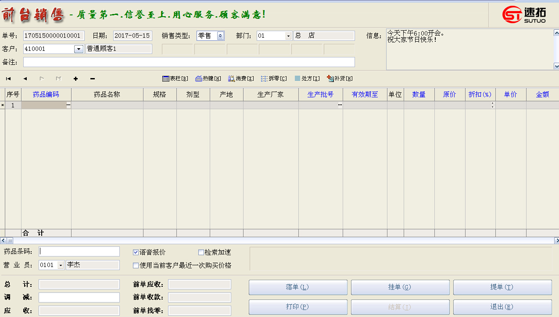Viewport: 559px width, 317px height.
Task: Click 单号 field 1705150000010001
Action: (x=54, y=36)
